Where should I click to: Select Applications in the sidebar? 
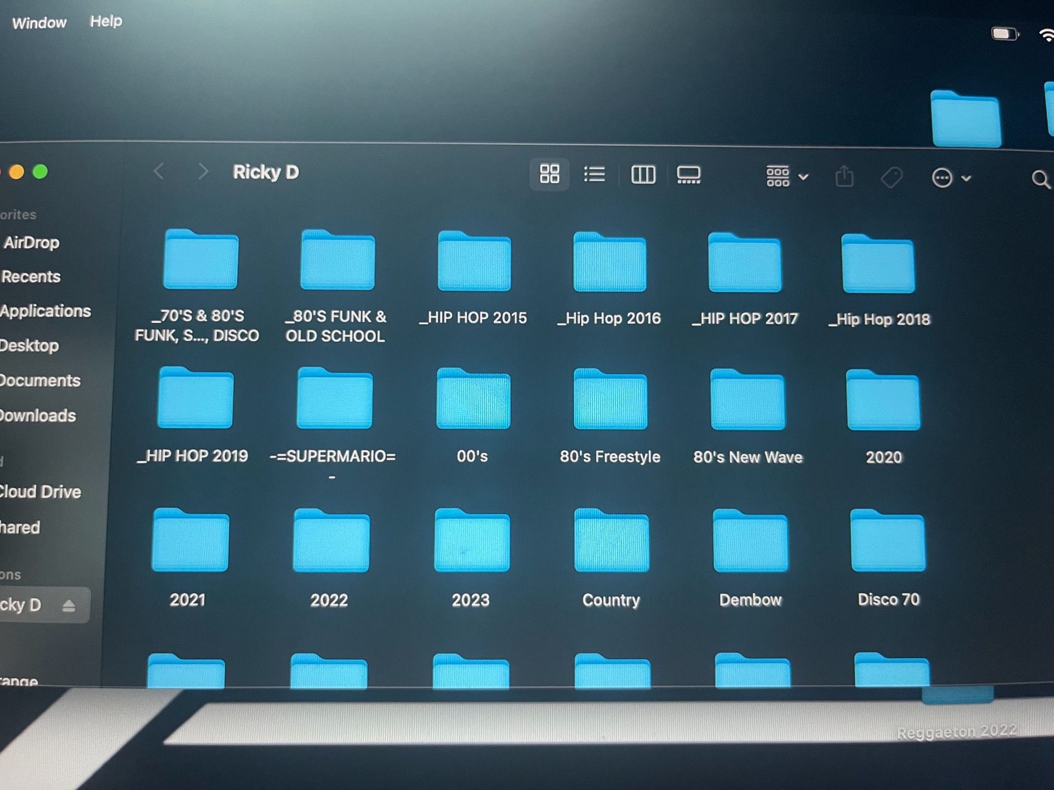point(45,311)
